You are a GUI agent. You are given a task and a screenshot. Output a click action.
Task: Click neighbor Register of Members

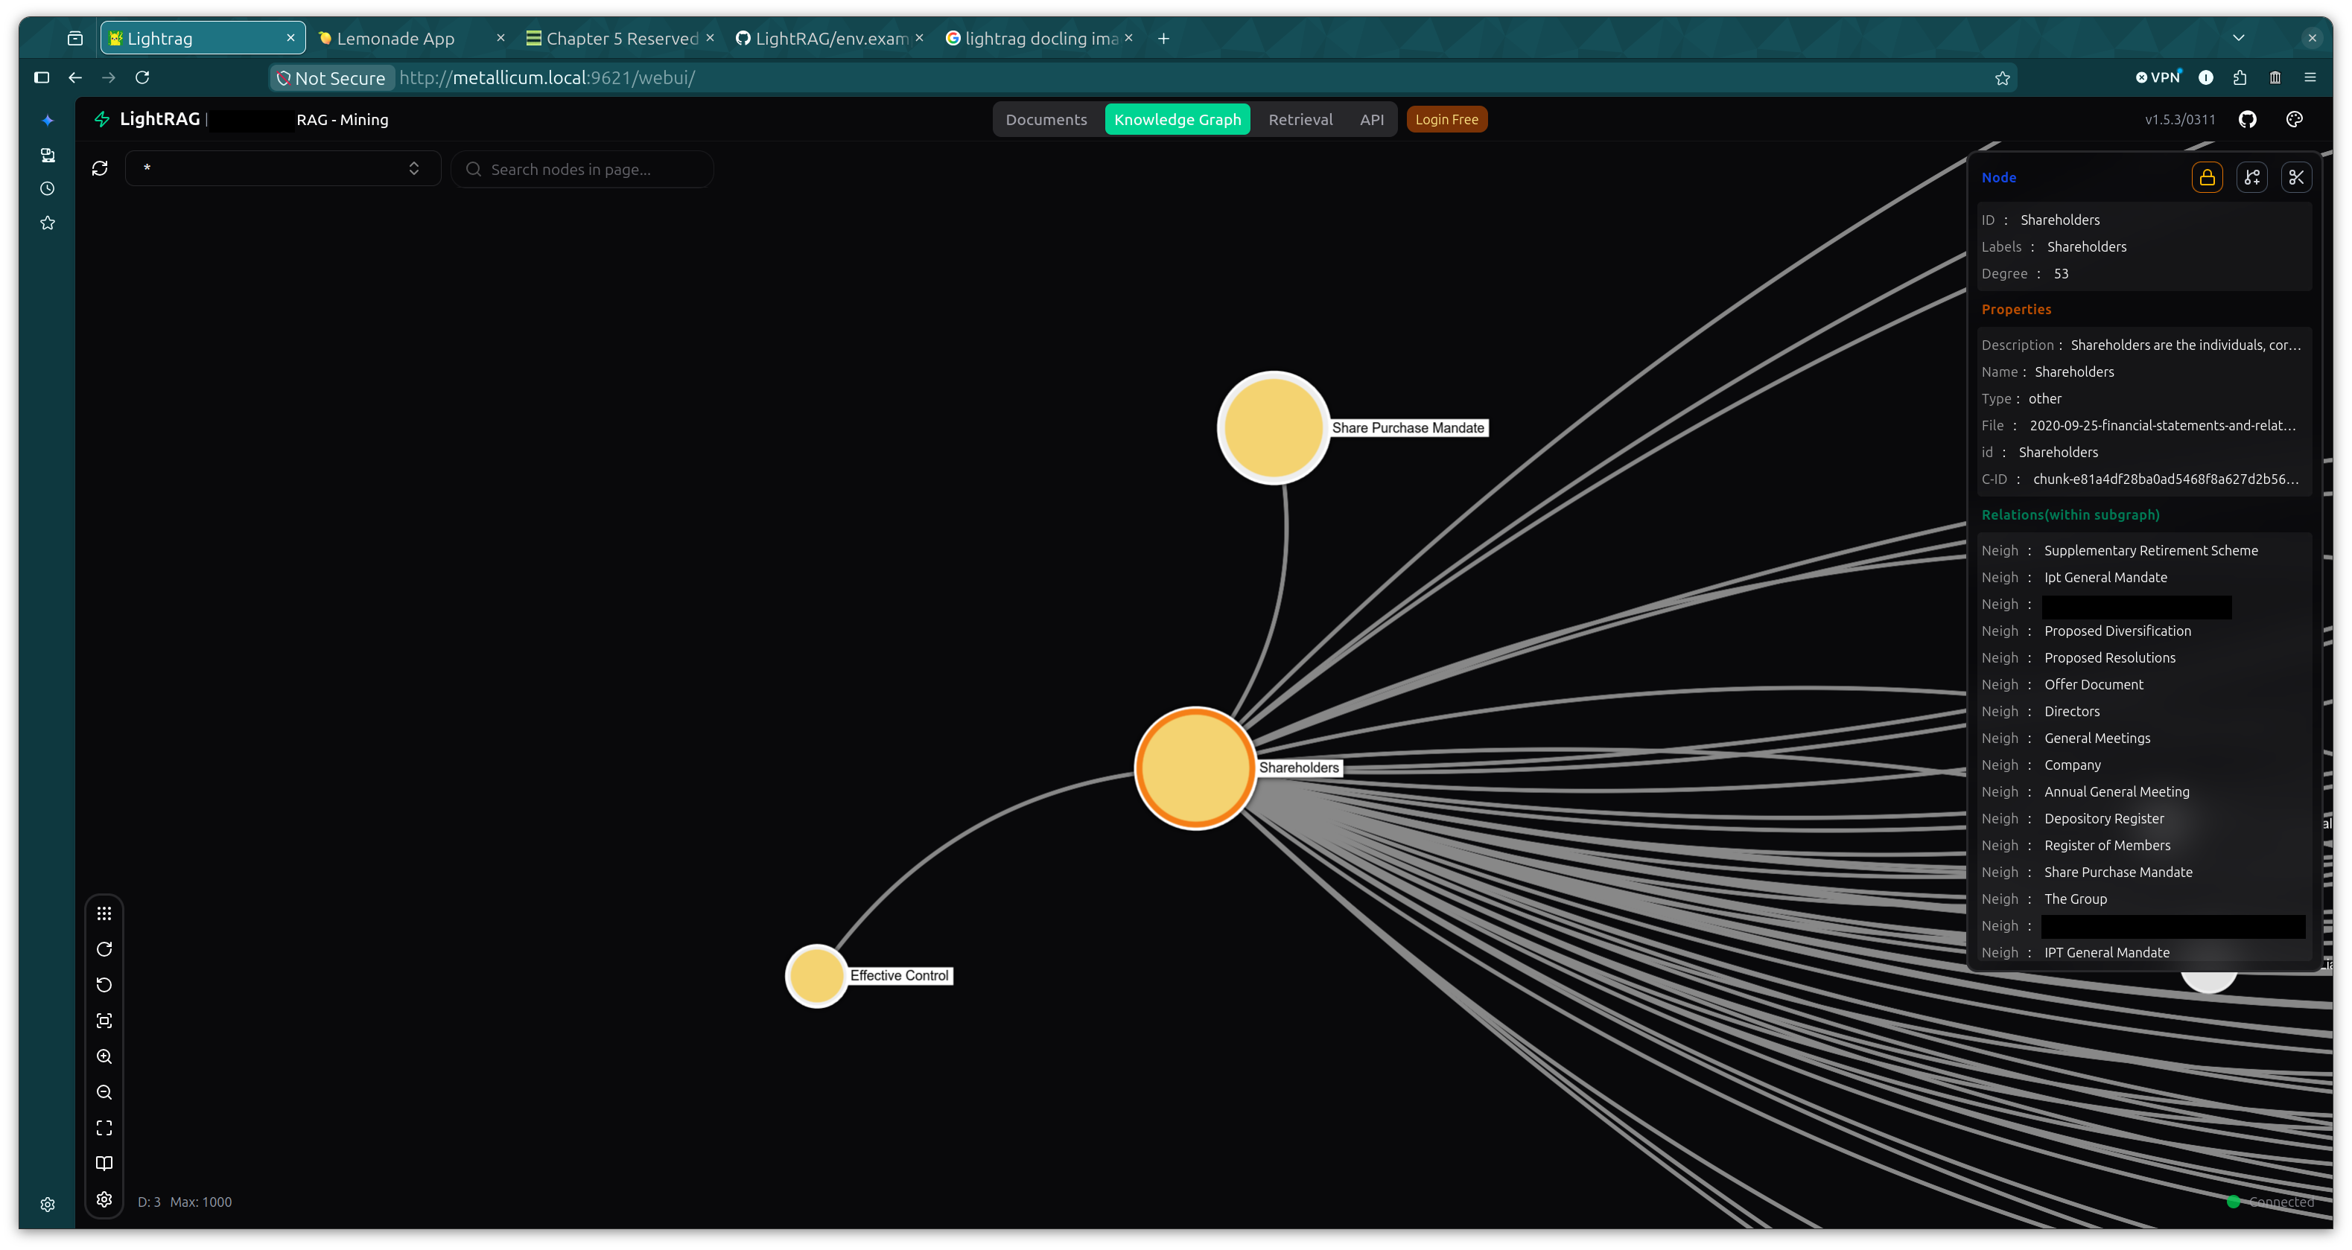[2106, 846]
